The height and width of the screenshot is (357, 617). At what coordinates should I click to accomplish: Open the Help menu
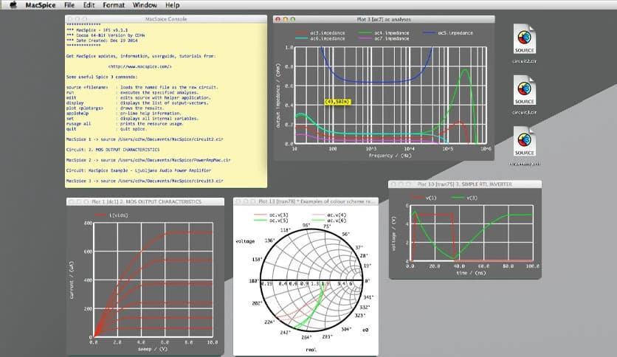(x=173, y=5)
